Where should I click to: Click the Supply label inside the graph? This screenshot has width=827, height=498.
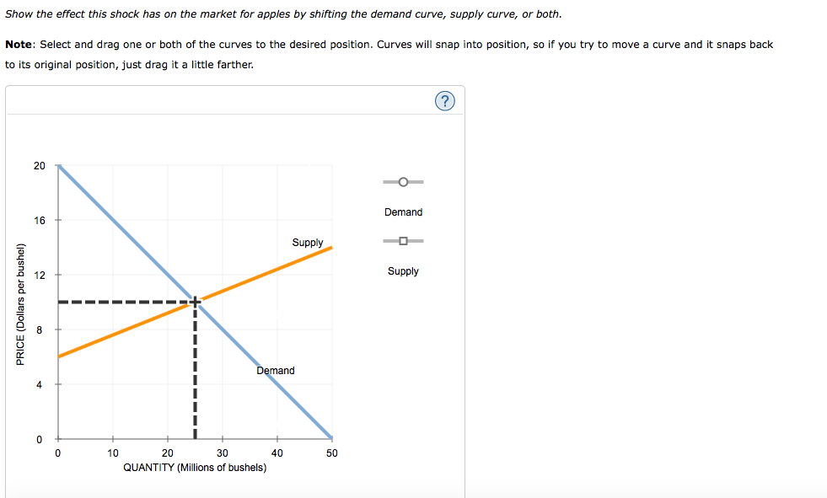click(308, 243)
